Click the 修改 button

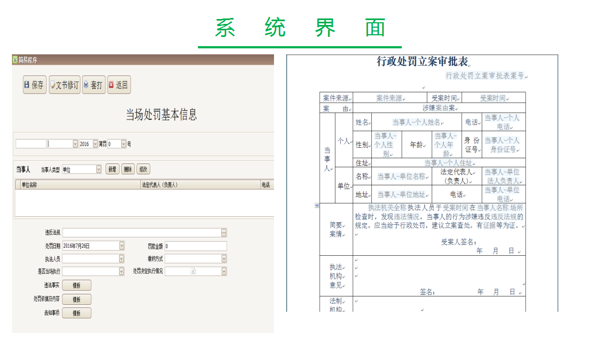[x=142, y=169]
